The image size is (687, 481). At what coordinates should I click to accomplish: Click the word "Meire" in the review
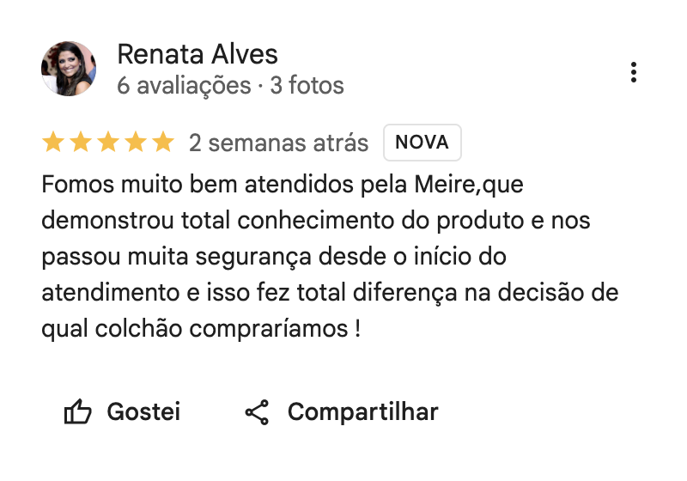443,185
